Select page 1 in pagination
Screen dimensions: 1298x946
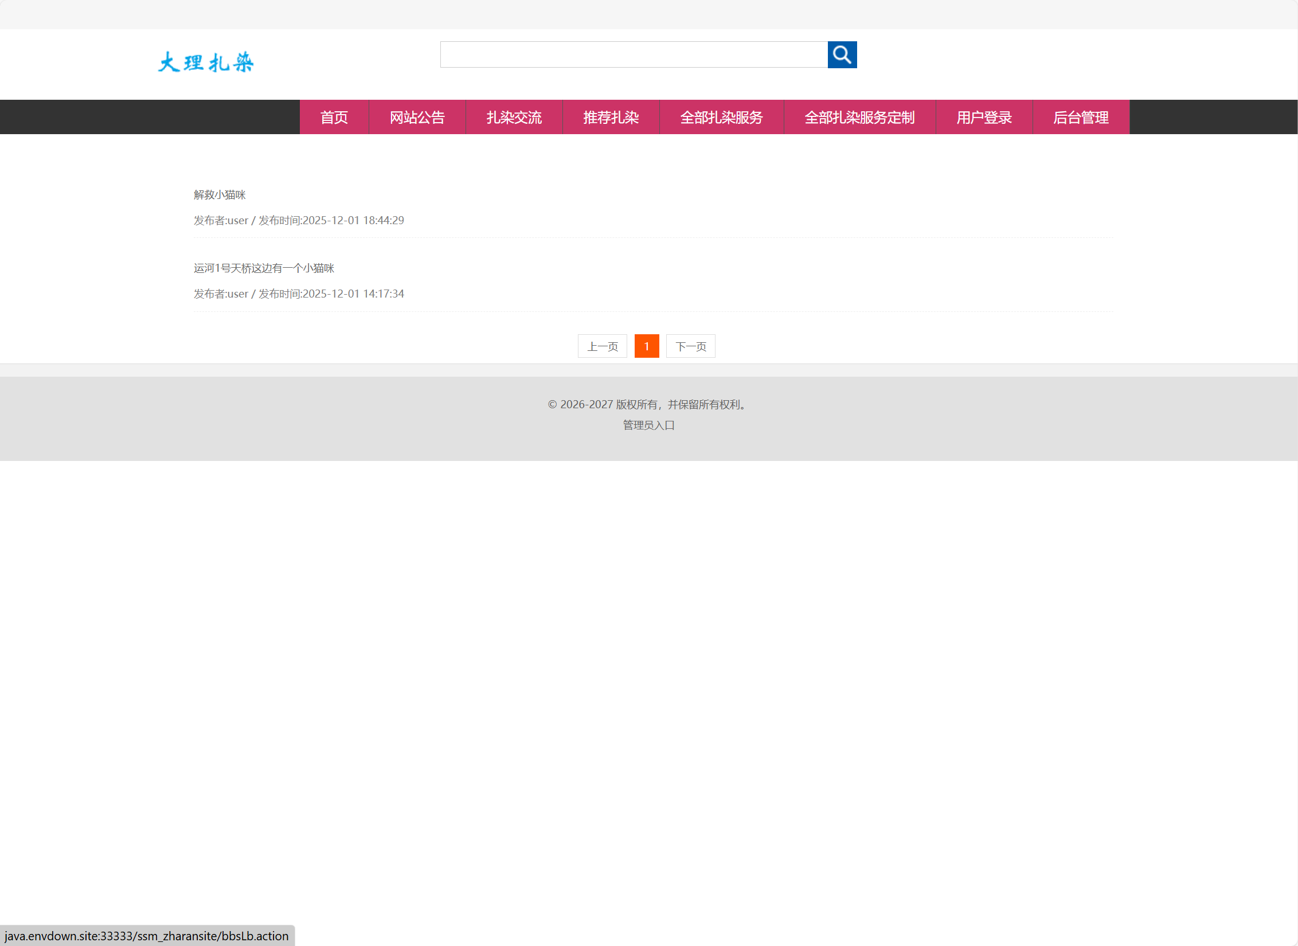[647, 346]
